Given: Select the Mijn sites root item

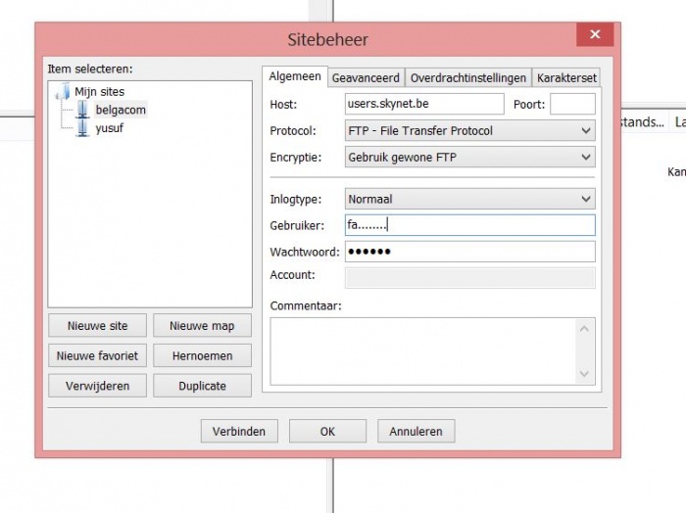Looking at the screenshot, I should tap(99, 91).
